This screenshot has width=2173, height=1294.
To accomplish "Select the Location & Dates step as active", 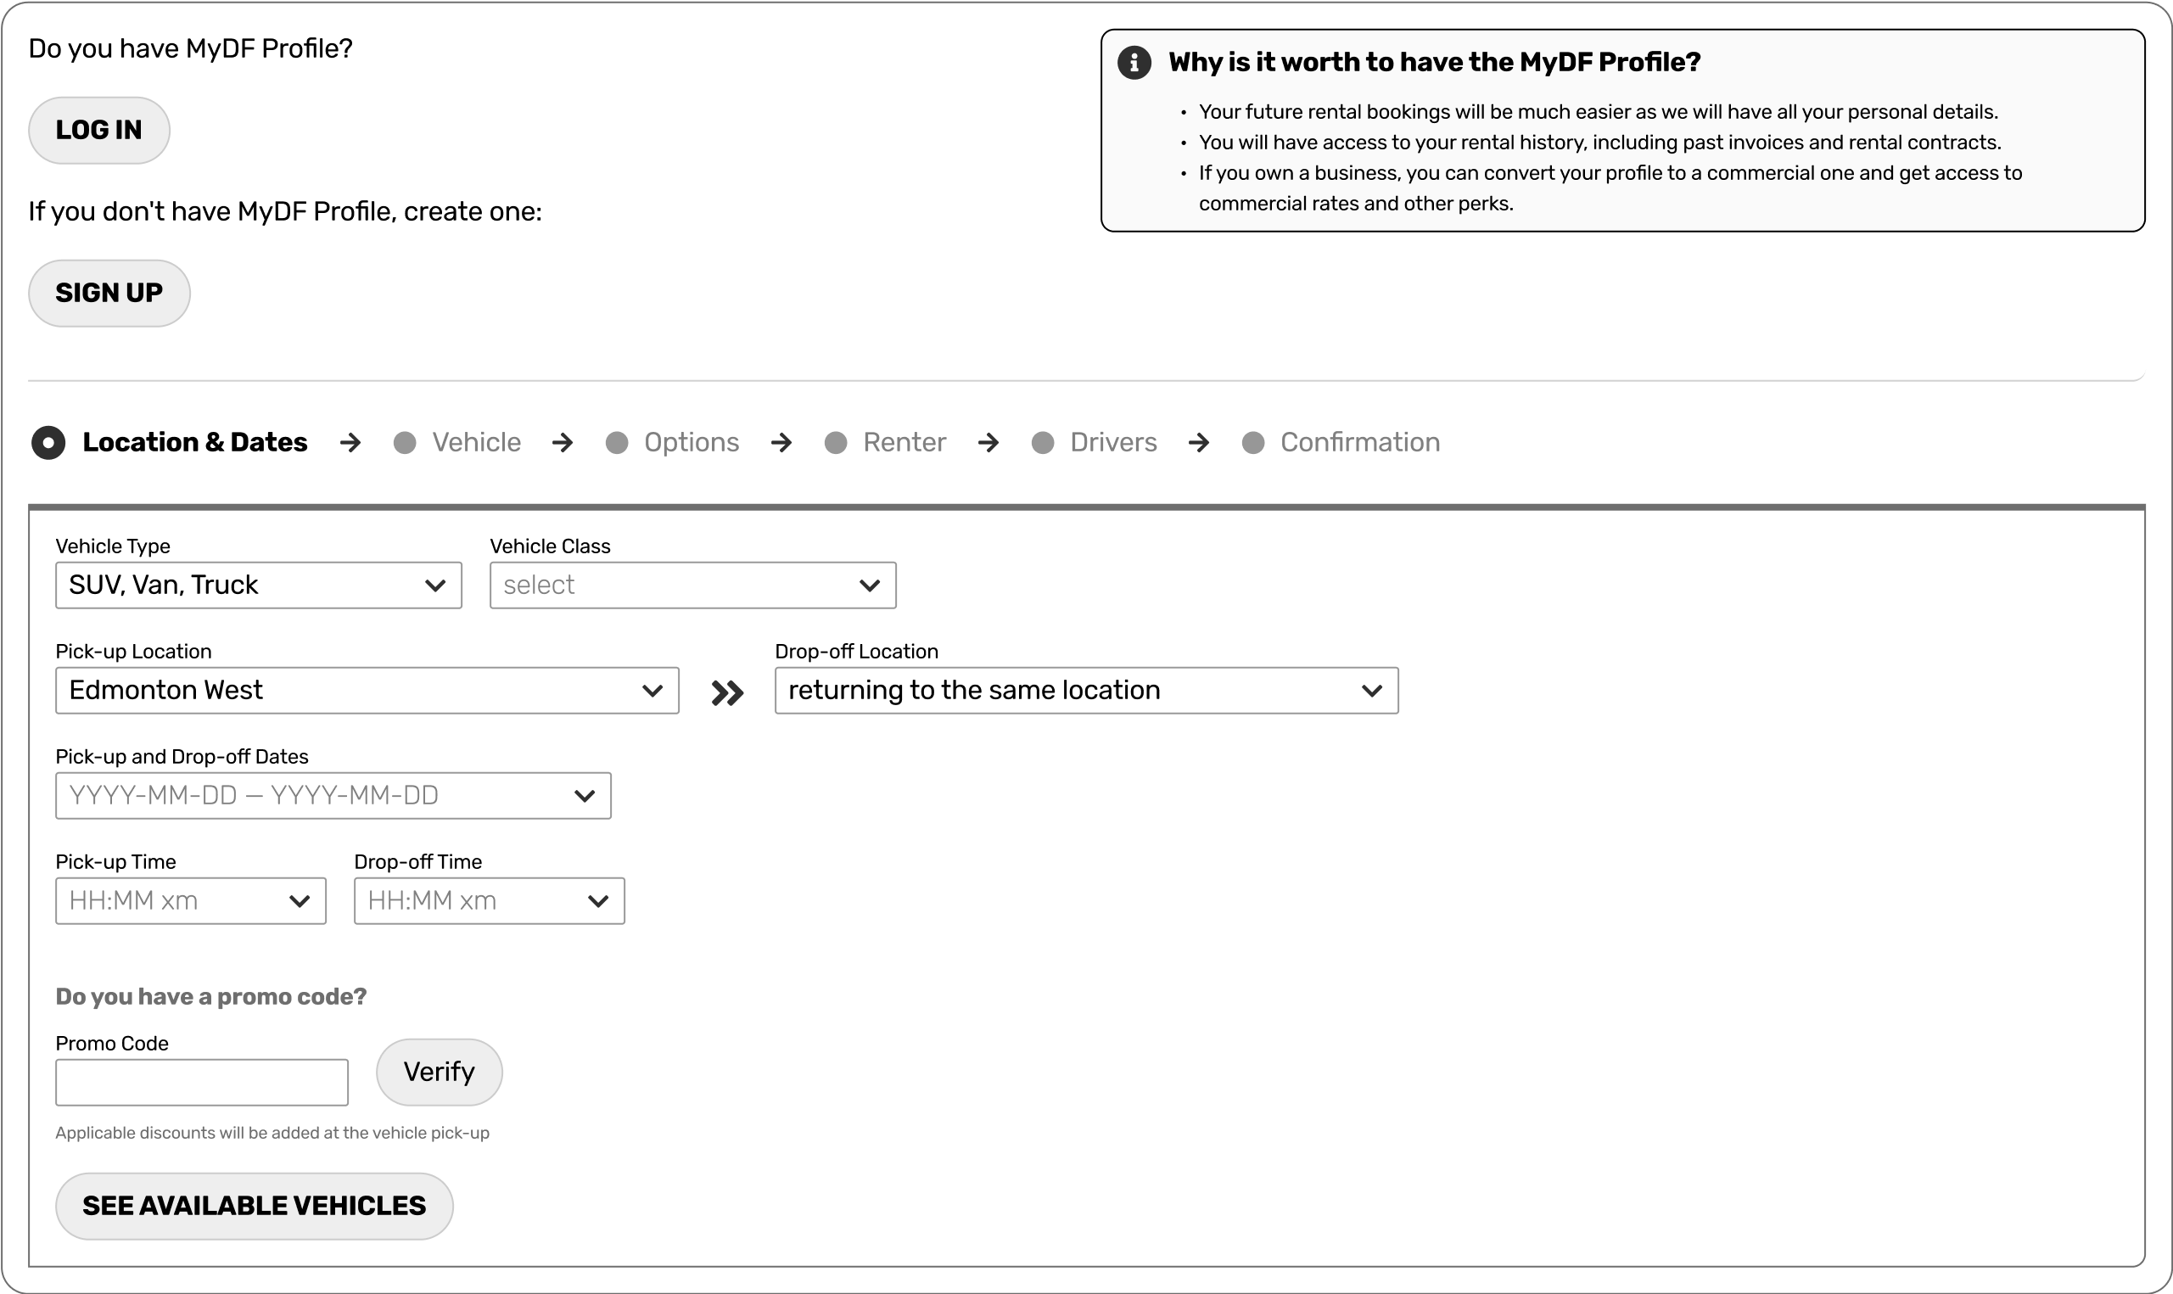I will pos(49,442).
